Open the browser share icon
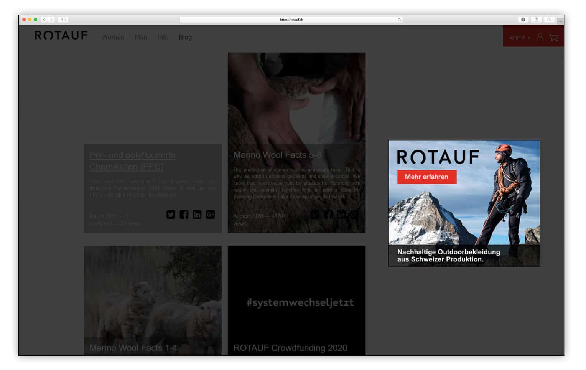This screenshot has width=586, height=370. click(536, 20)
